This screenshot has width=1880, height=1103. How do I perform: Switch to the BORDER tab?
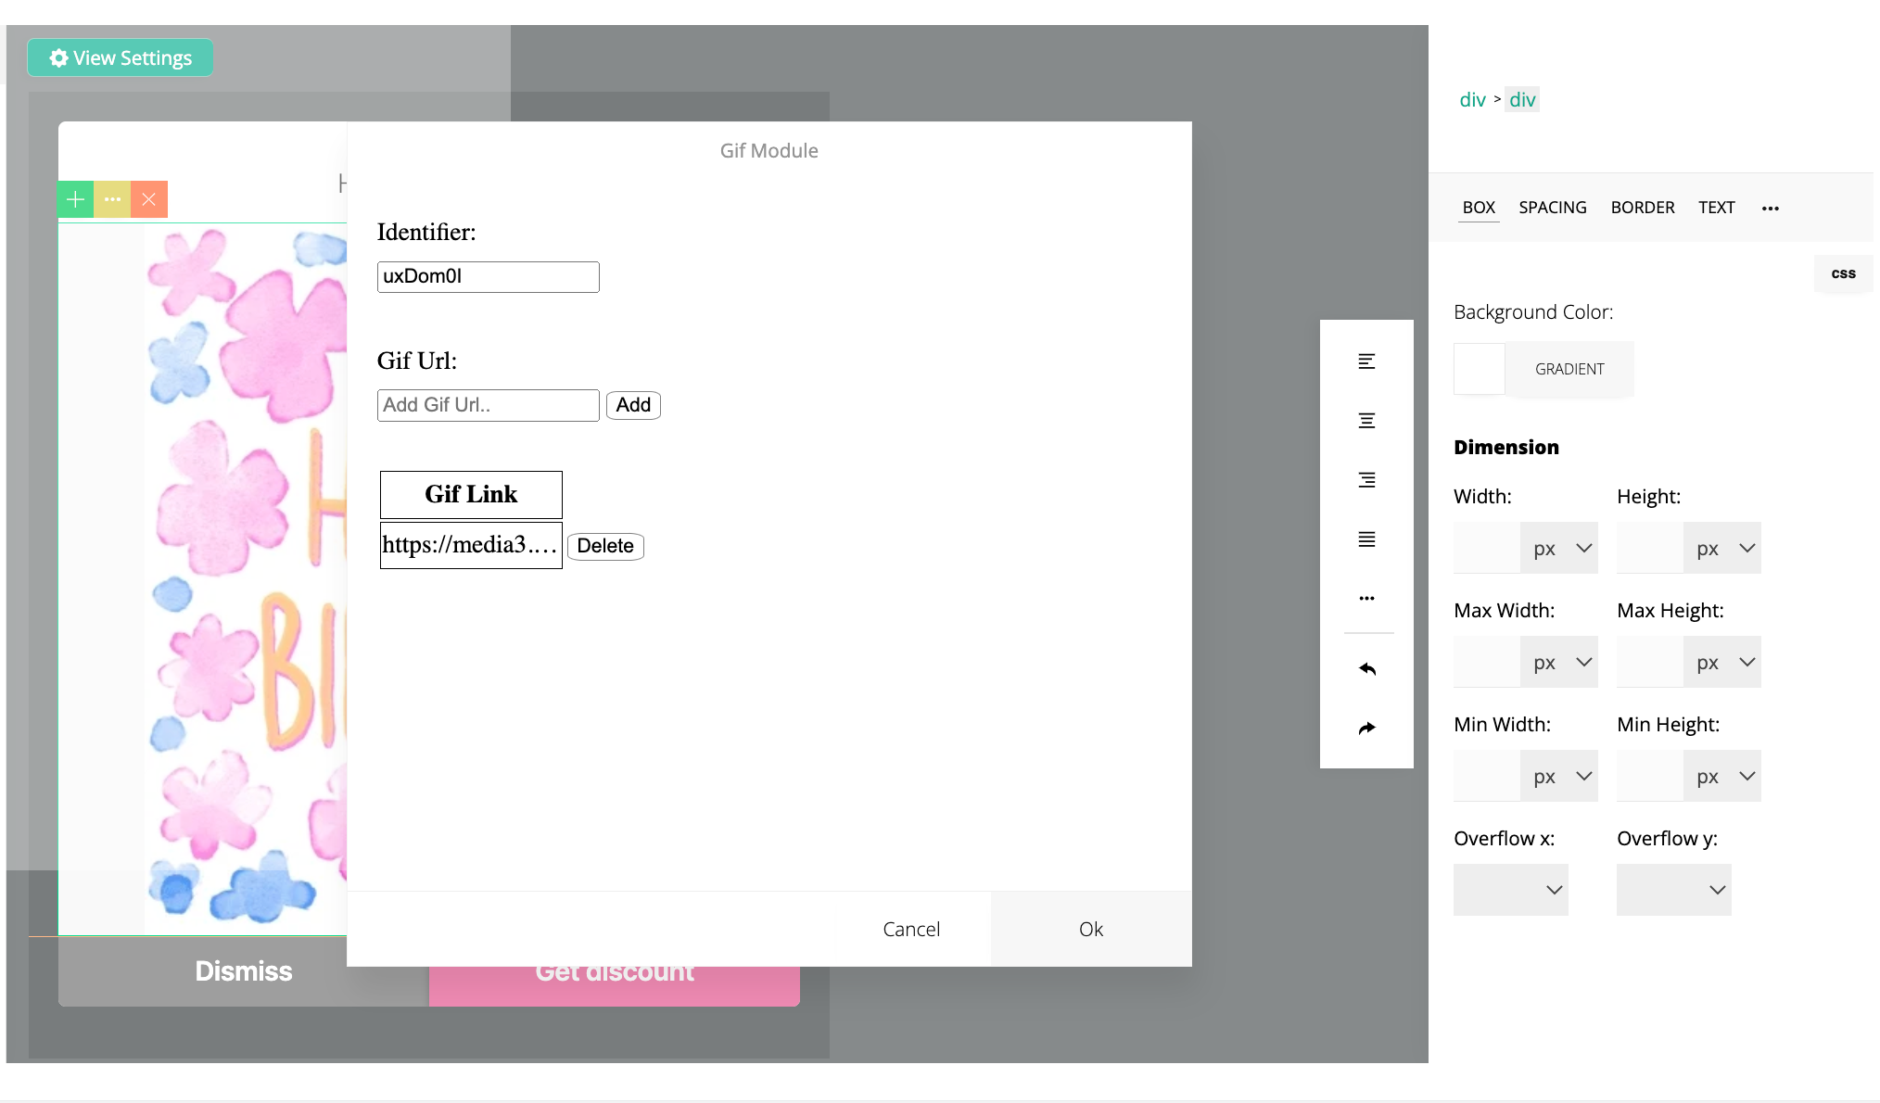(x=1643, y=208)
